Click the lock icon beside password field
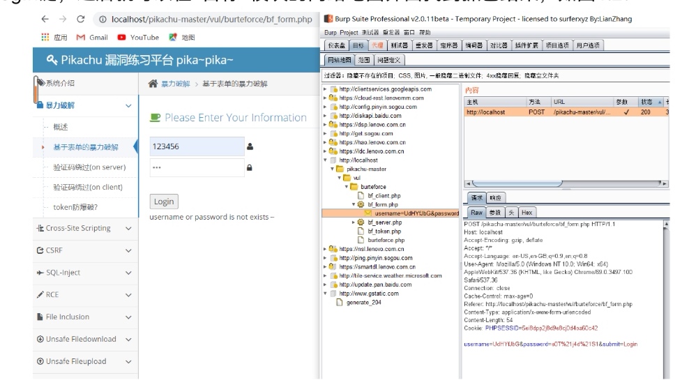The width and height of the screenshot is (680, 387). click(x=250, y=167)
